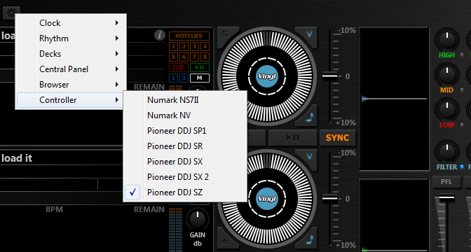
Task: Click the music note key lock on lower deck
Action: click(310, 239)
